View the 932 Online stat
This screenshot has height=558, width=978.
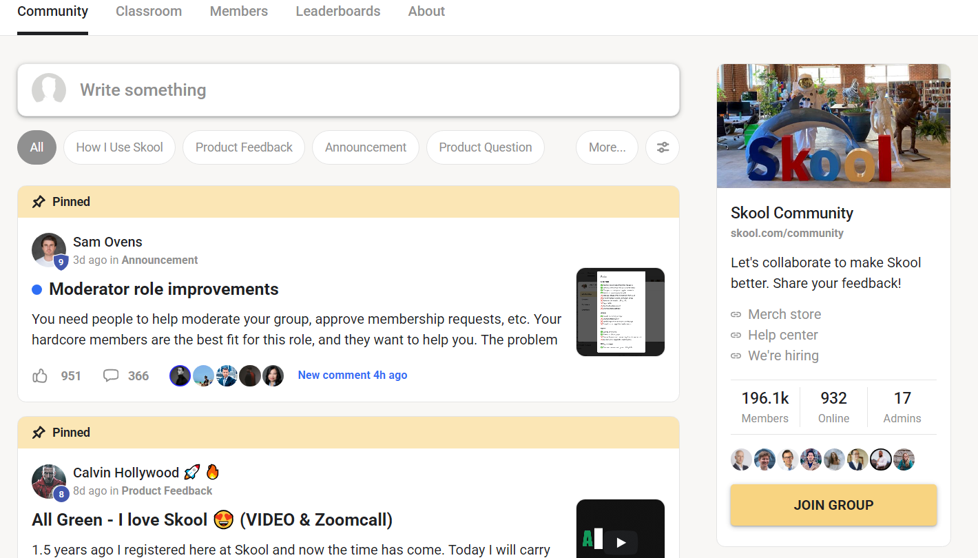pos(833,407)
